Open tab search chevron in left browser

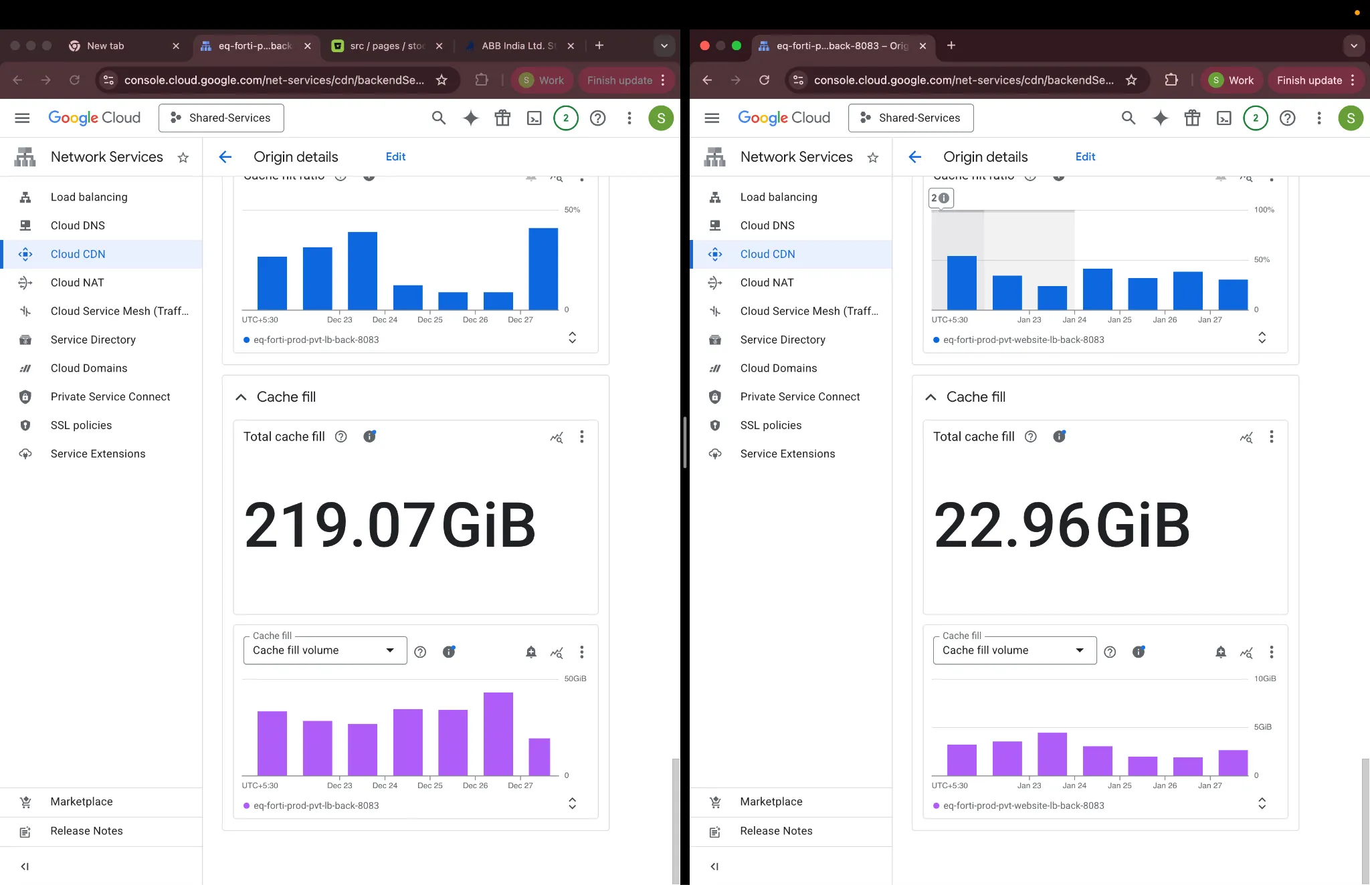664,46
